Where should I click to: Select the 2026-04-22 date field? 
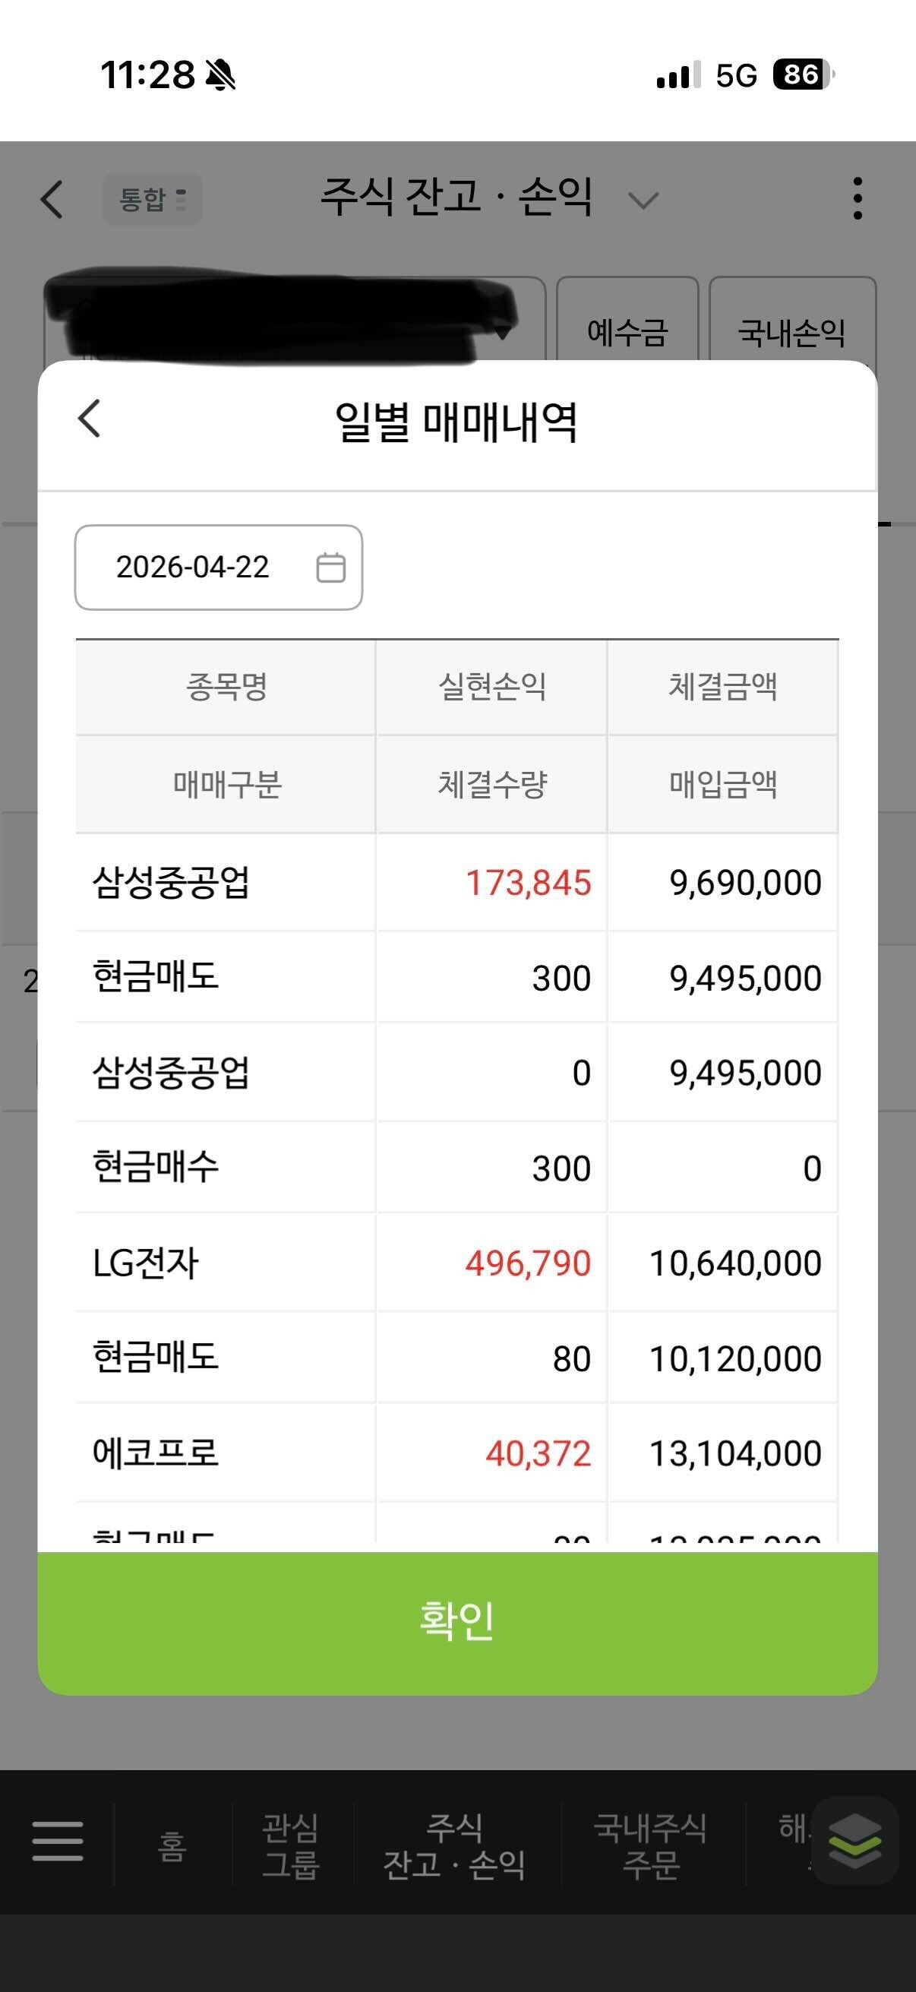[193, 568]
